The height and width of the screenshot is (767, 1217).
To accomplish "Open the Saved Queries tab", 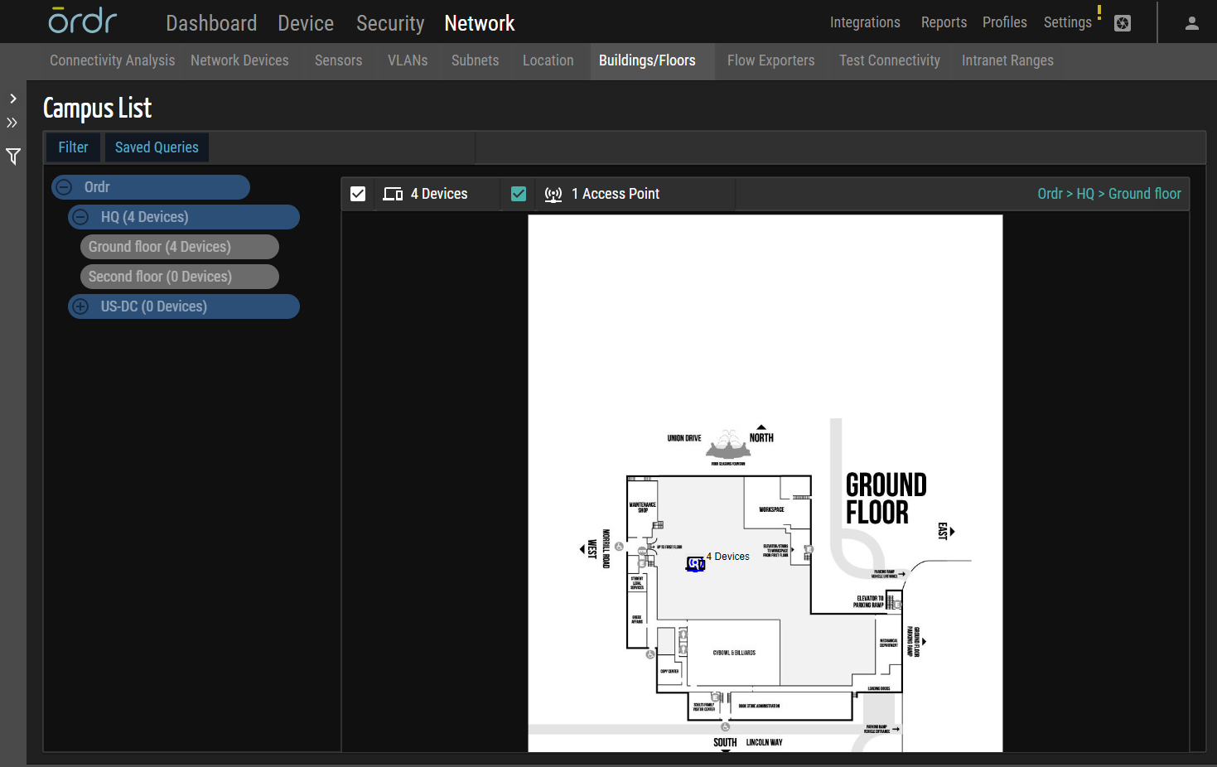I will pyautogui.click(x=157, y=147).
